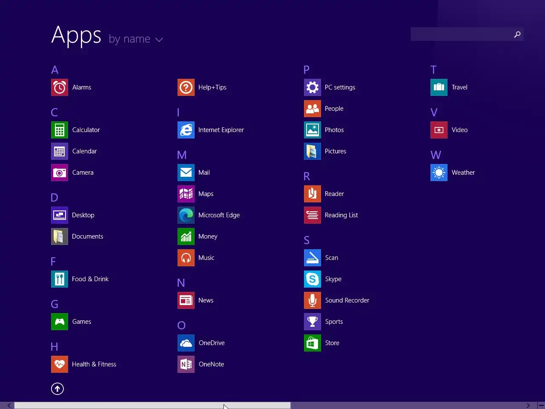
Task: Open the Reading List icon
Action: [x=313, y=215]
